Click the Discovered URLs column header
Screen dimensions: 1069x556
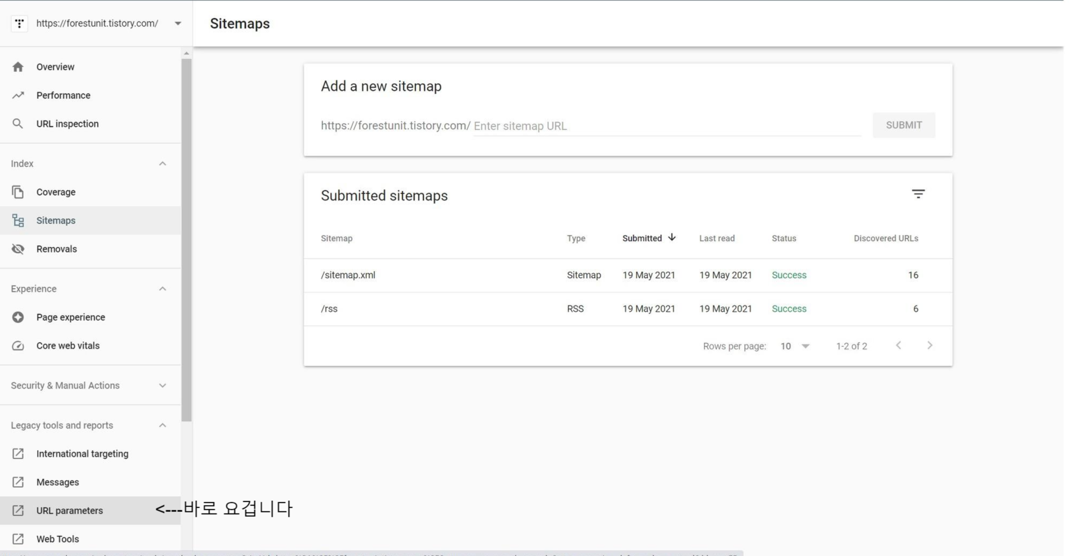tap(886, 238)
